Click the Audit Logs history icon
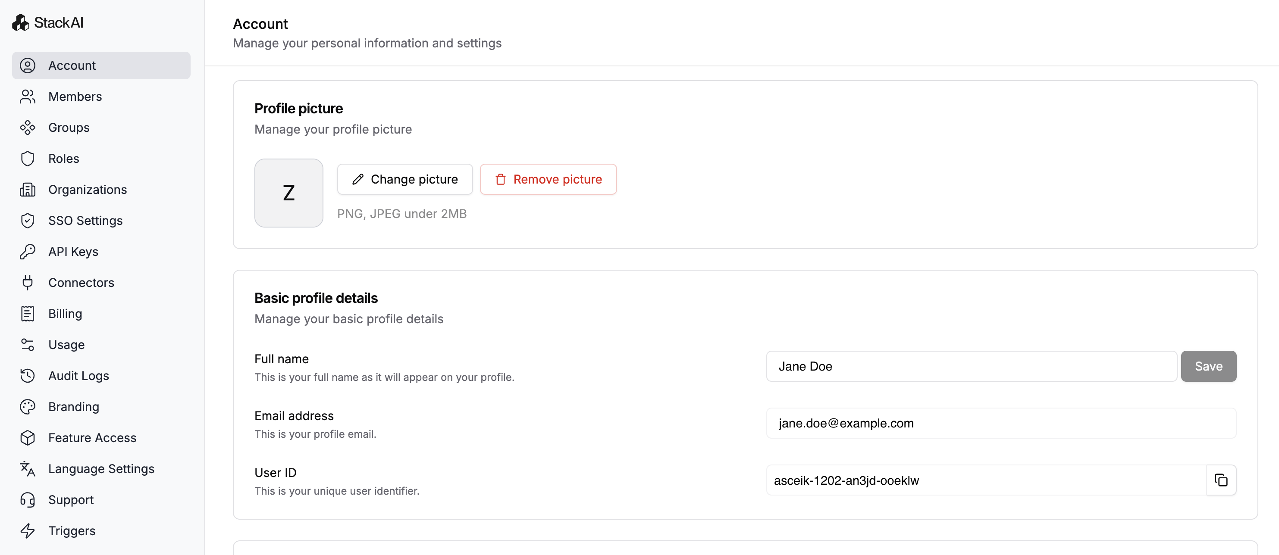The height and width of the screenshot is (555, 1279). click(x=27, y=375)
